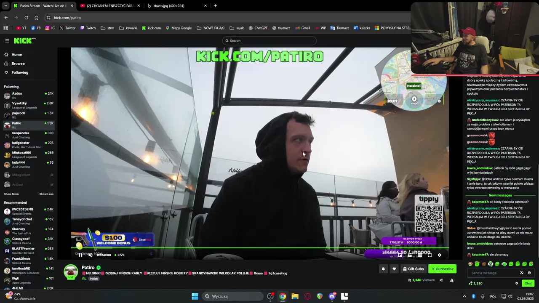539x303 pixels.
Task: Click the kick.com/patiro address bar
Action: 227,18
